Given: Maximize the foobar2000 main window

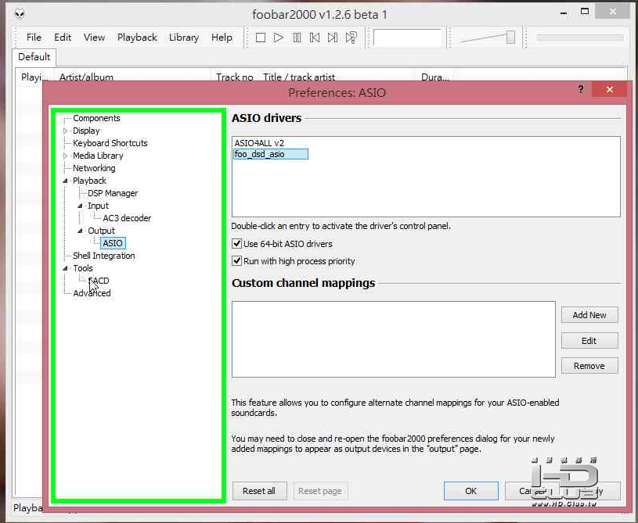Looking at the screenshot, I should coord(585,12).
